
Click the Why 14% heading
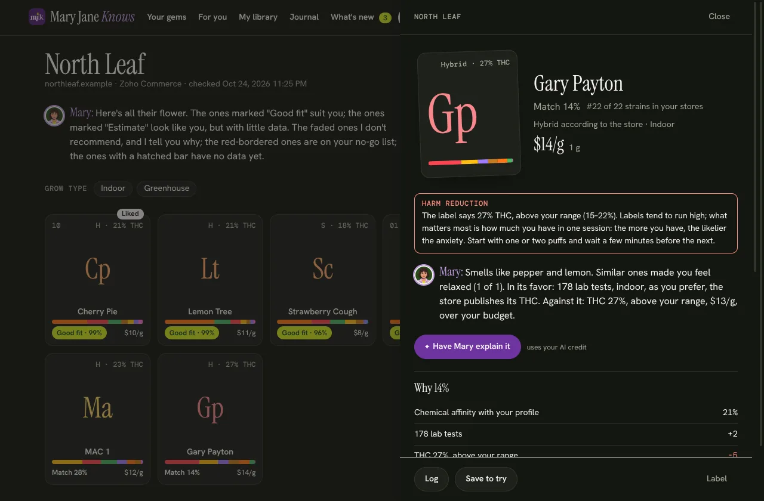[x=432, y=388]
